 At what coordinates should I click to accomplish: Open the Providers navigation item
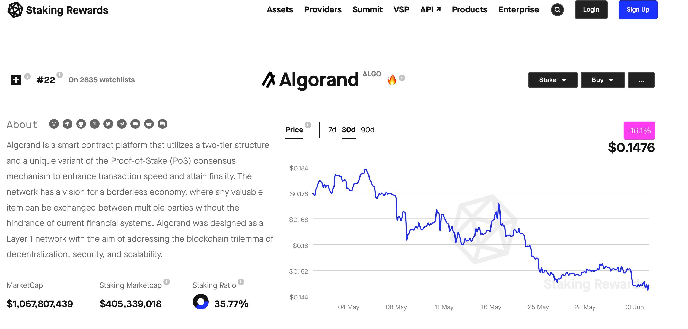pos(323,10)
